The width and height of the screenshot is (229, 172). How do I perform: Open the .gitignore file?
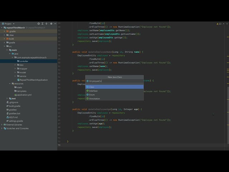coord(14,102)
